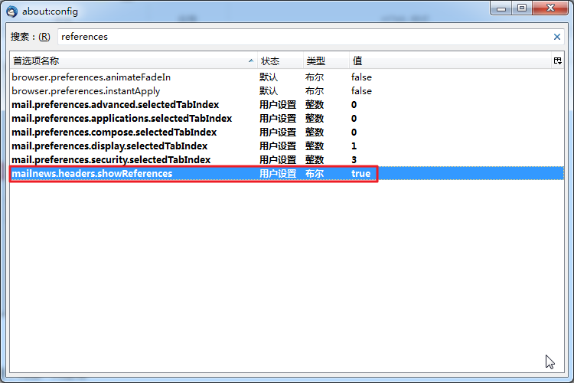Minimize the about:config window
The height and width of the screenshot is (383, 574).
pos(501,8)
